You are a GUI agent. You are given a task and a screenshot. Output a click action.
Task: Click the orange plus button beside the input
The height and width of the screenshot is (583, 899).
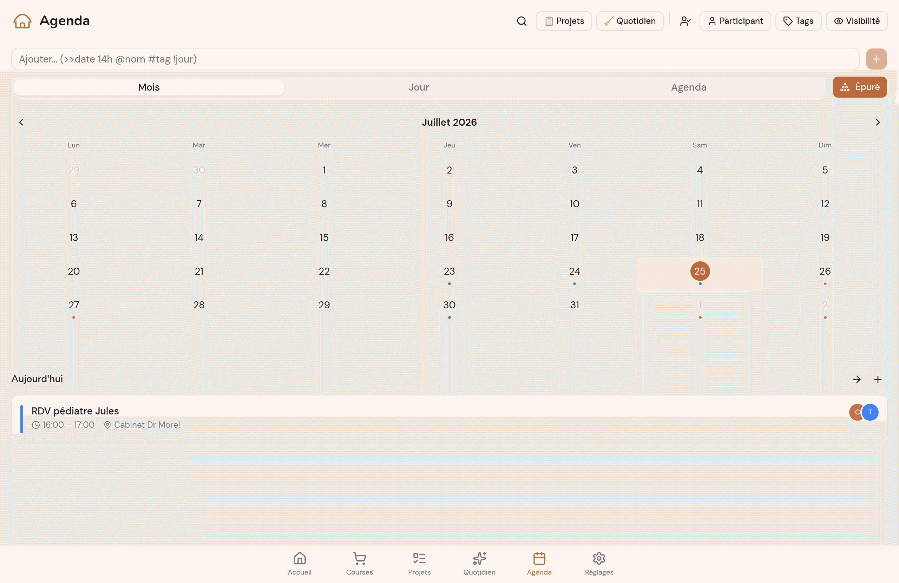click(x=876, y=59)
